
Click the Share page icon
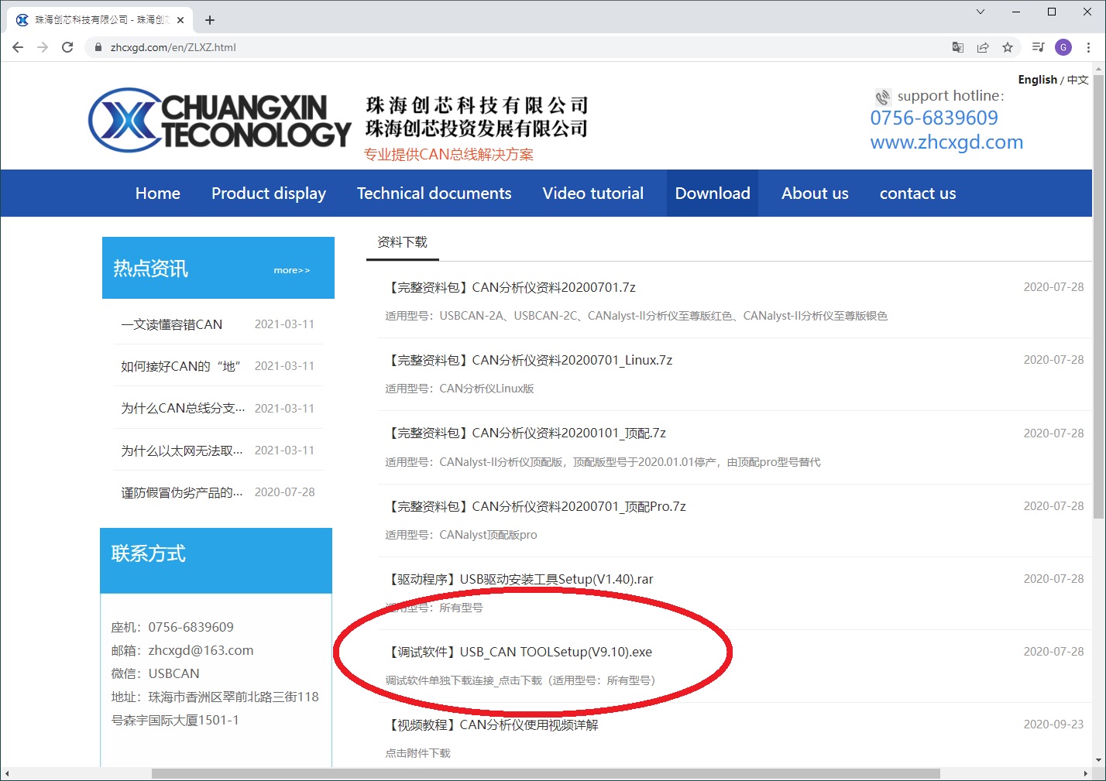tap(983, 47)
